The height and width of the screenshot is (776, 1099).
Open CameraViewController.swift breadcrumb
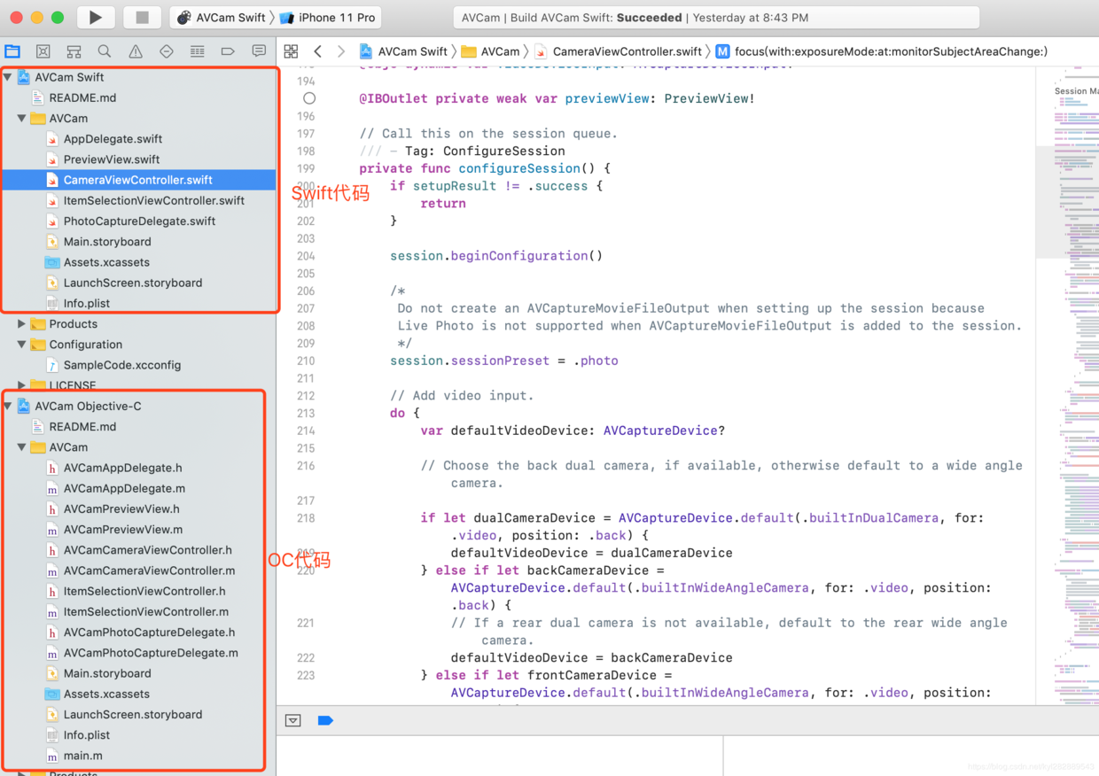coord(619,51)
